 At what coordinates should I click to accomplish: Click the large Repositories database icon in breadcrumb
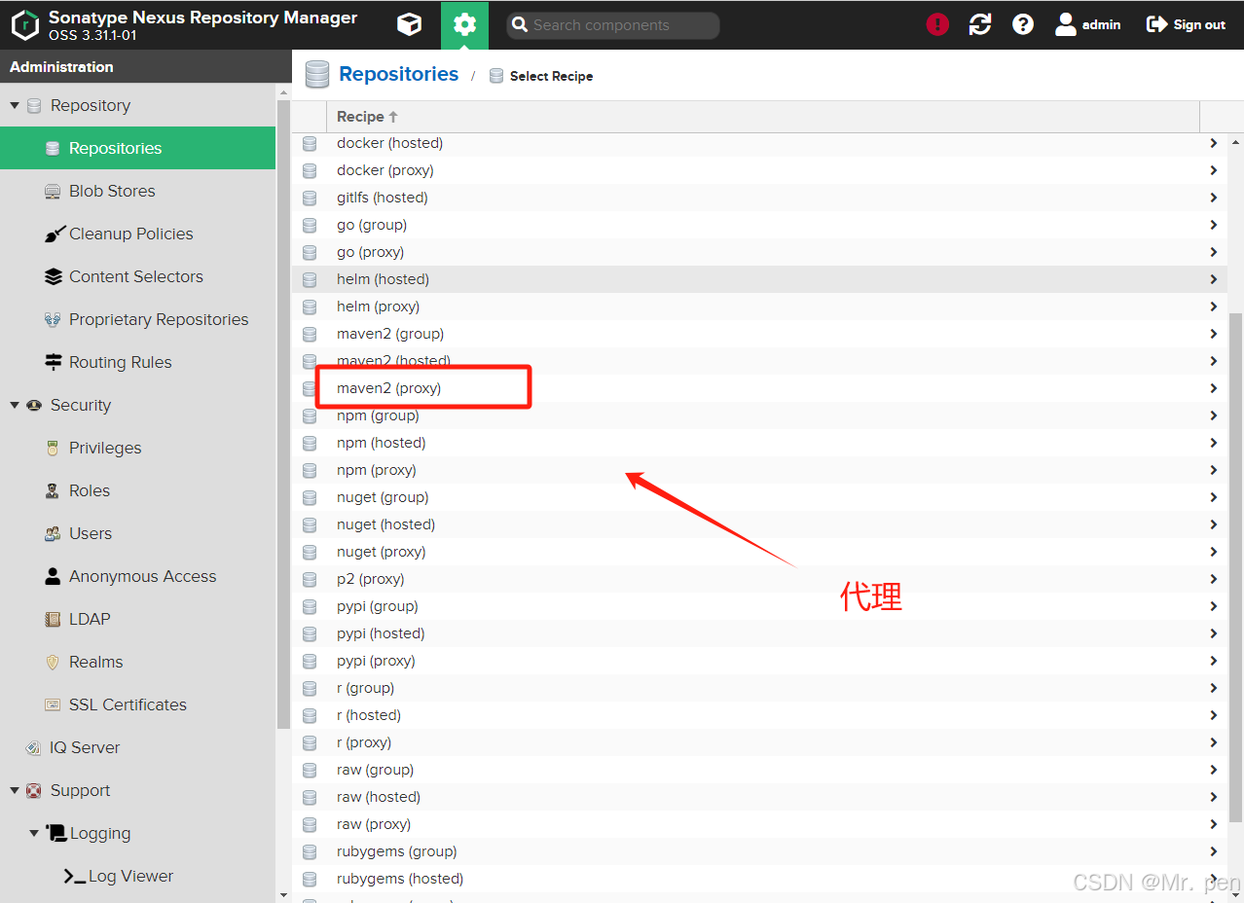pos(316,75)
